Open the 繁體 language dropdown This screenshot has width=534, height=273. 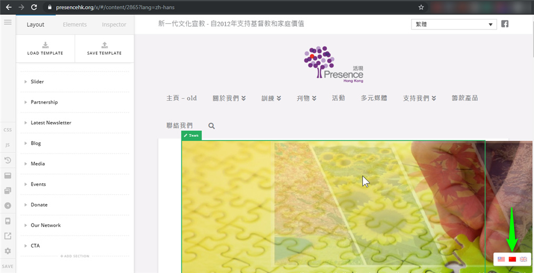[x=454, y=24]
